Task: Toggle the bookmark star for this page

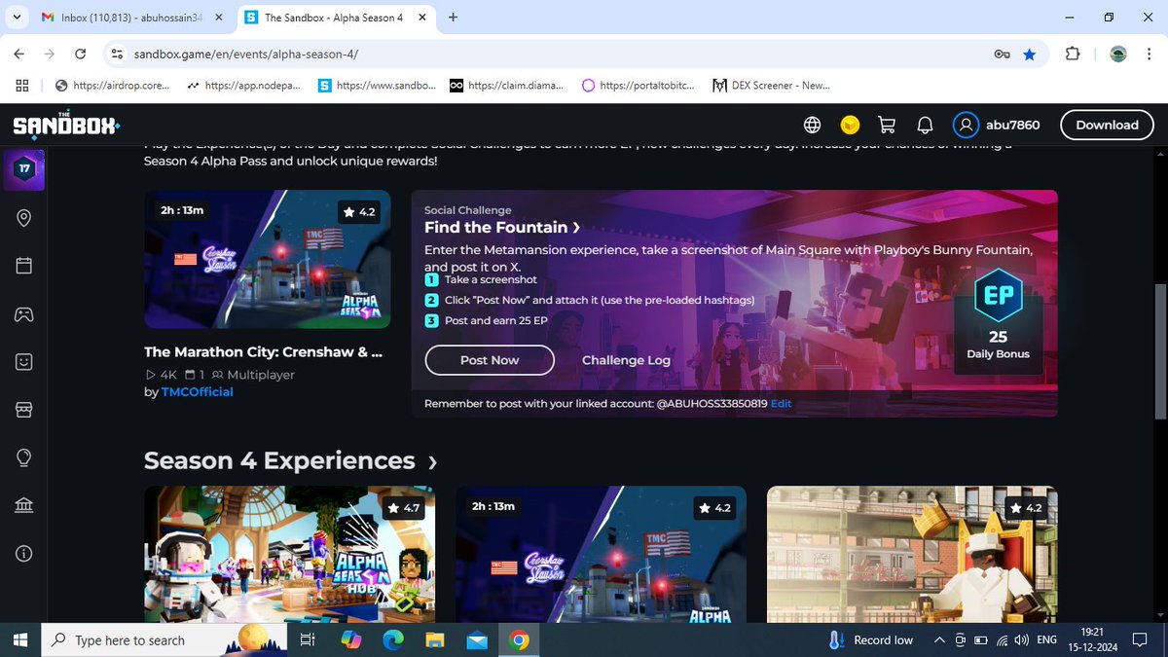Action: coord(1029,54)
